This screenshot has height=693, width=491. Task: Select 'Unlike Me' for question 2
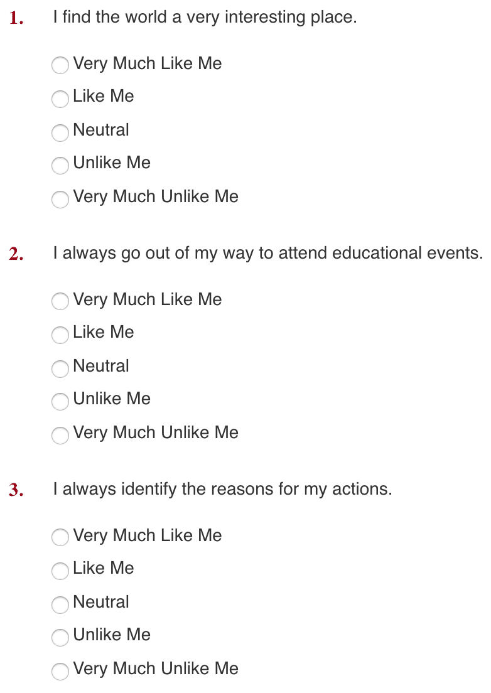tap(60, 401)
